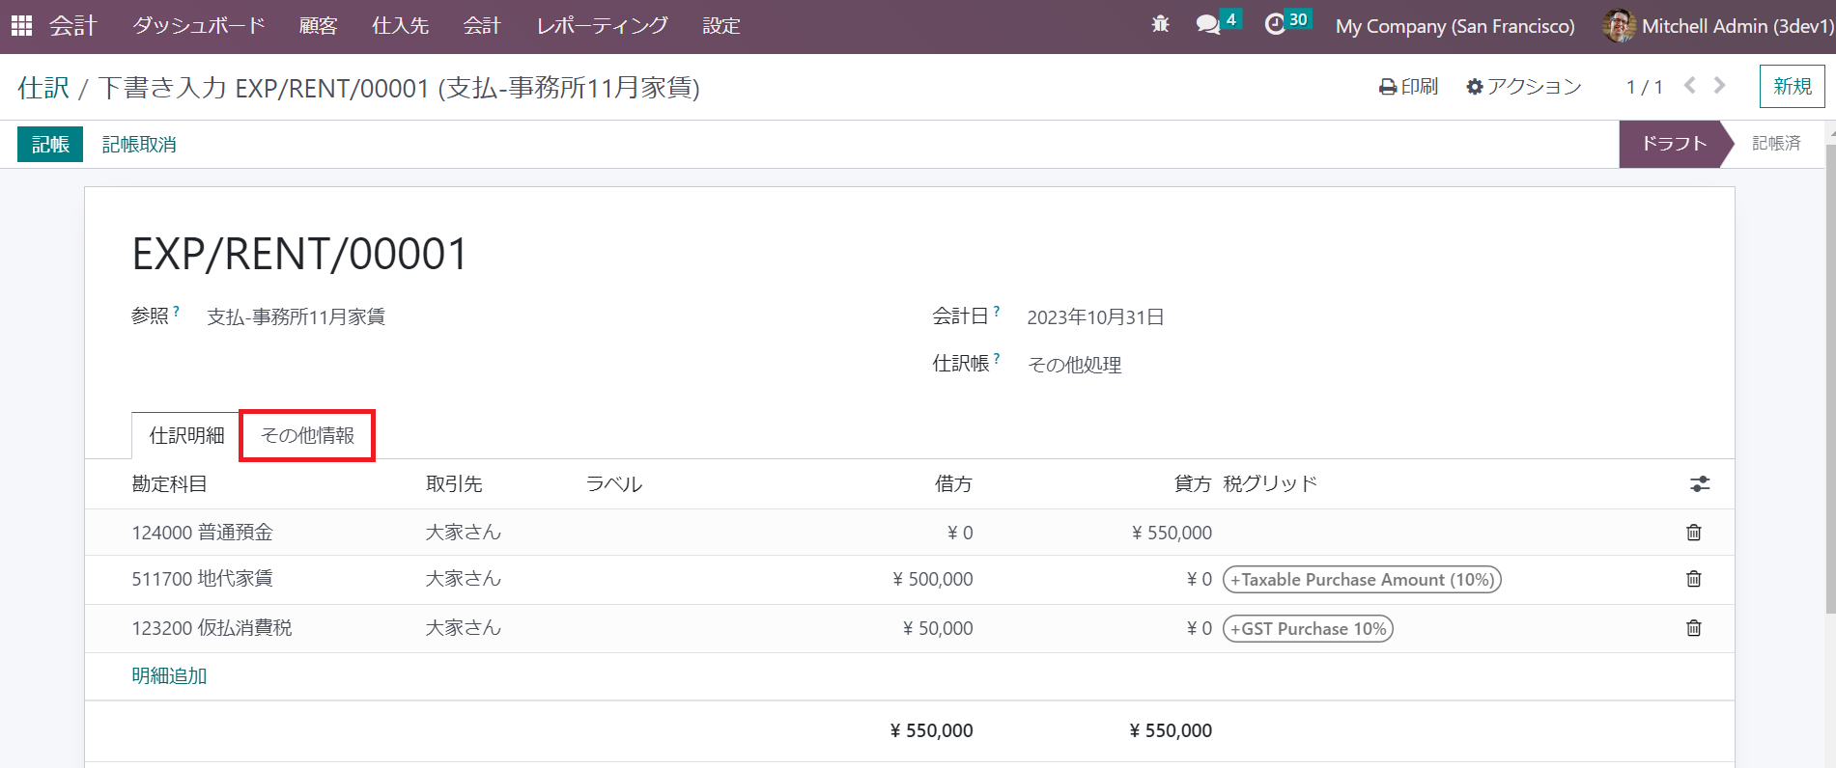Open the apps grid menu icon
The height and width of the screenshot is (768, 1836).
[x=21, y=26]
